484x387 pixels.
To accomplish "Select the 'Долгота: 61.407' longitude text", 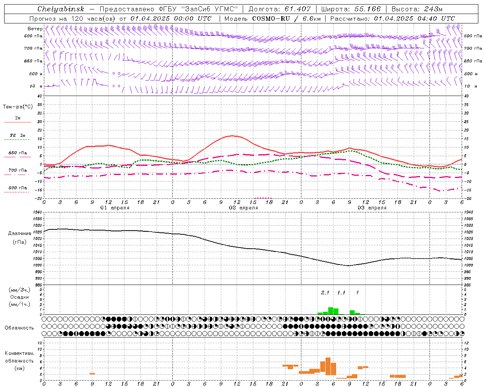I will pyautogui.click(x=279, y=9).
